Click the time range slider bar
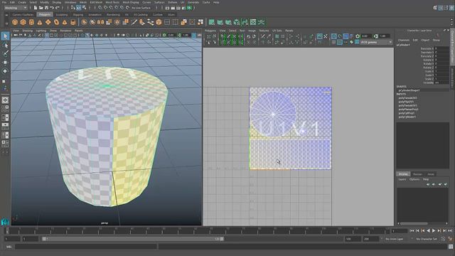The height and width of the screenshot is (256, 455). pos(134,239)
